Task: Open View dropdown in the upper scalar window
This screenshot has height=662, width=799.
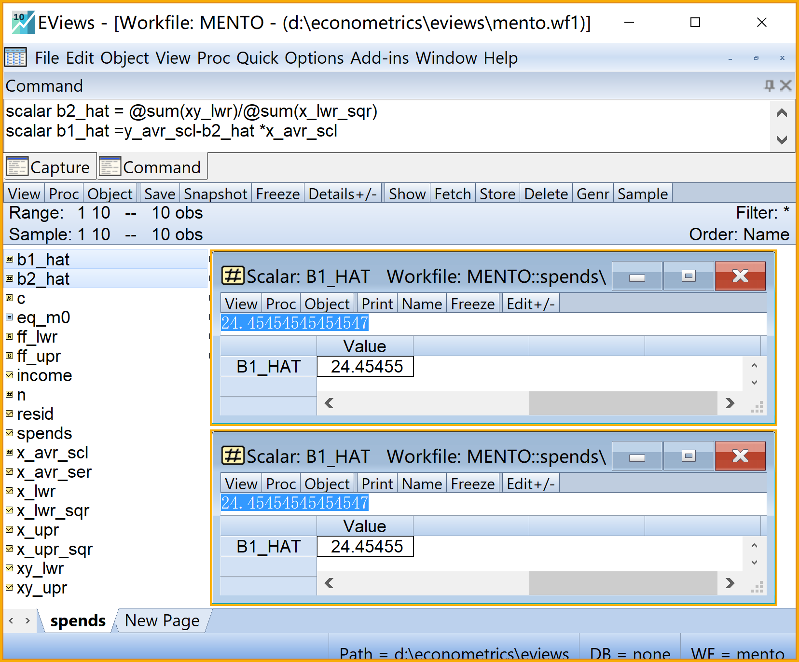Action: pos(241,304)
